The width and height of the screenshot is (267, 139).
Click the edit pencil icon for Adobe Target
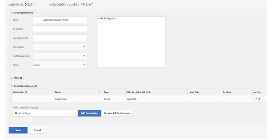pos(256,99)
